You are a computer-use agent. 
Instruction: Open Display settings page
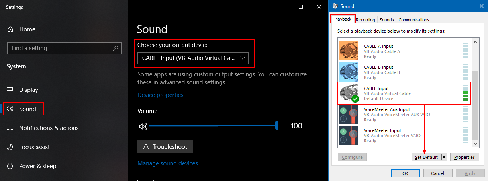(64, 90)
